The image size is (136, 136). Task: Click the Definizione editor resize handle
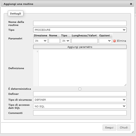(125, 85)
